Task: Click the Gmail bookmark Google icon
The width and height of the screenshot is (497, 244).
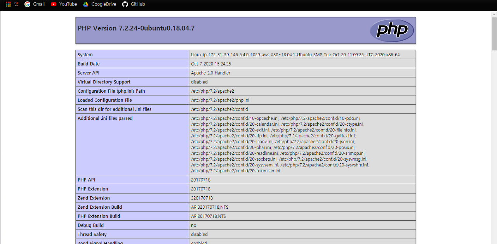Action: coord(27,4)
